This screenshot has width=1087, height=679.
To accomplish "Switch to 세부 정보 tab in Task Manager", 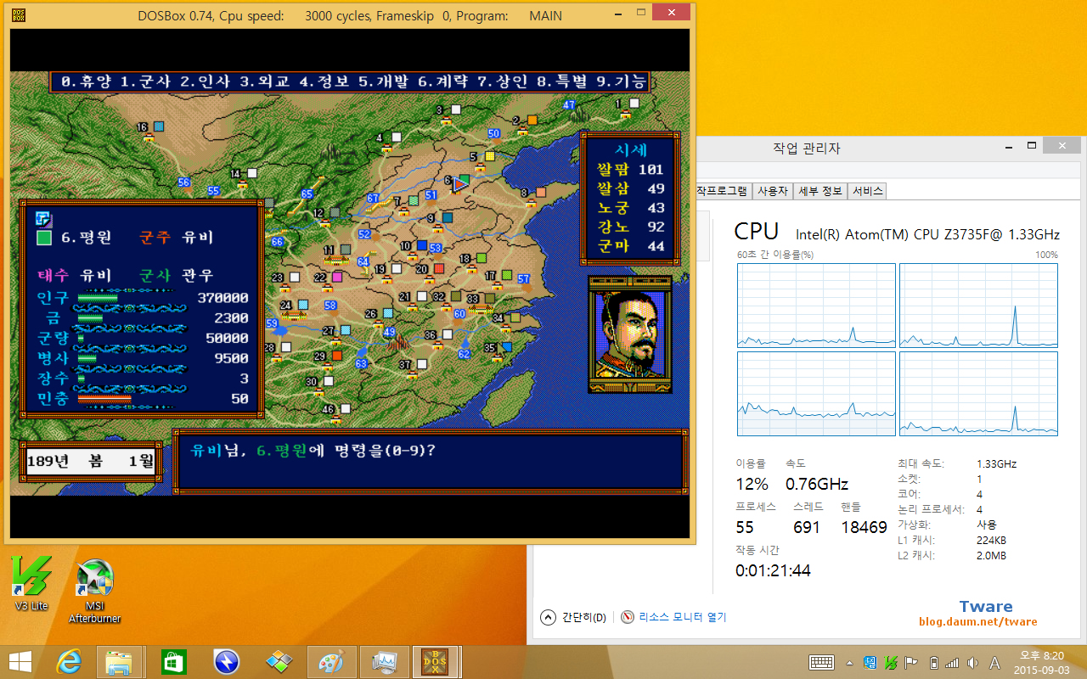I will pos(820,191).
